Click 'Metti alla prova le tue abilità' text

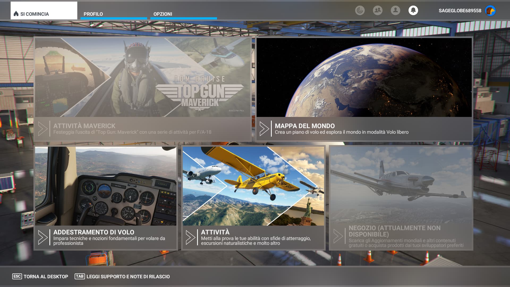(256, 241)
